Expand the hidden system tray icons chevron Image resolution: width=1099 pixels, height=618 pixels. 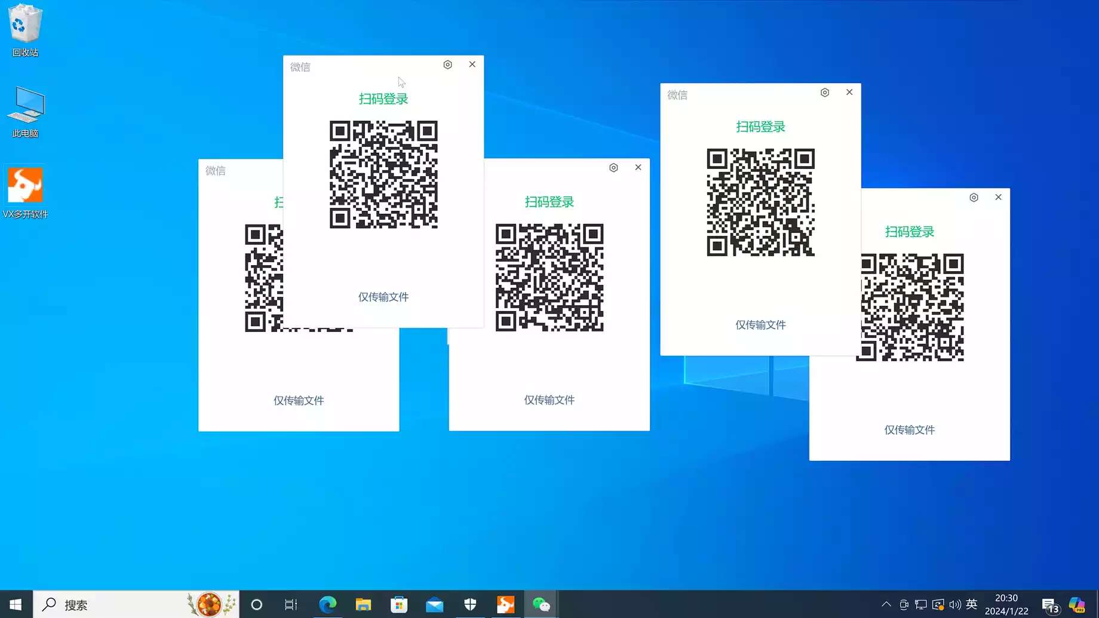coord(886,604)
